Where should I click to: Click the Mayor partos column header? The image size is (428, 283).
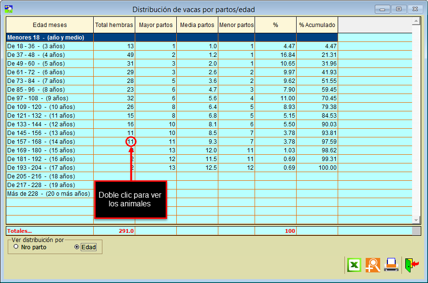[x=156, y=25]
